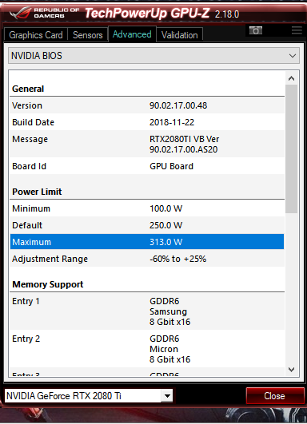Screen dimensions: 307x424
Task: Open the hamburger menu icon
Action: (x=297, y=30)
